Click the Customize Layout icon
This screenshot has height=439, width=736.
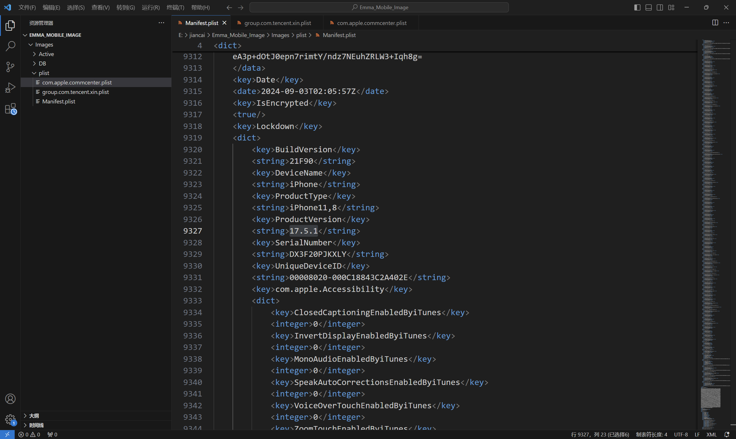point(671,7)
